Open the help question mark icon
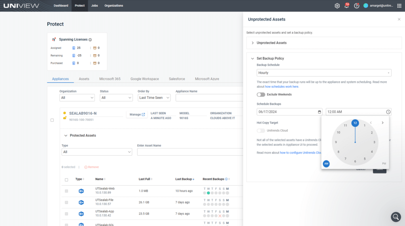The width and height of the screenshot is (405, 226). [x=356, y=6]
